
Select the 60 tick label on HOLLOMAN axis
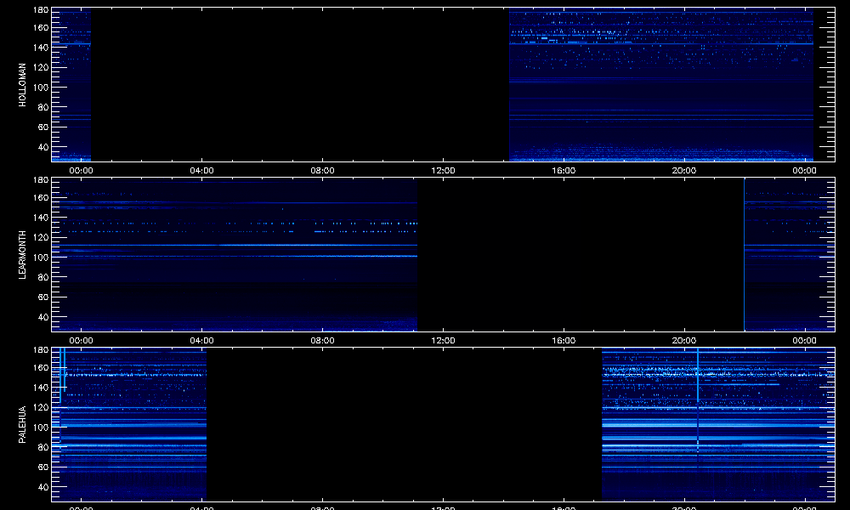43,127
